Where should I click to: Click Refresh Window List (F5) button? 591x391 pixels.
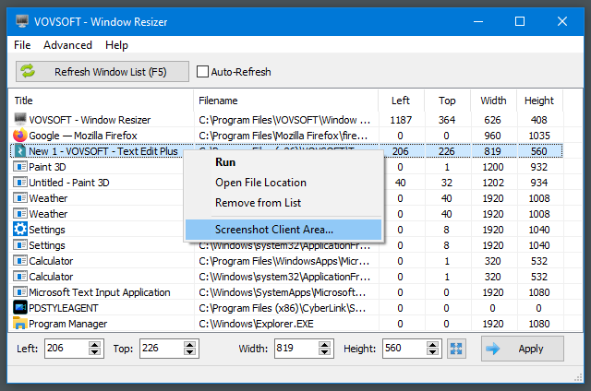(x=103, y=72)
